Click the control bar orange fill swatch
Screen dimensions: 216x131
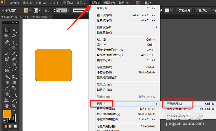pyautogui.click(x=26, y=10)
